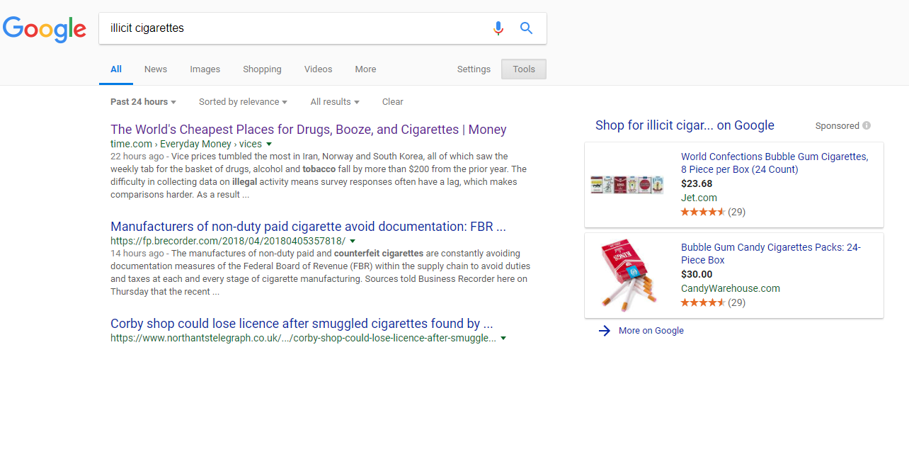Image resolution: width=909 pixels, height=459 pixels.
Task: Switch to the Shopping tab
Action: click(262, 69)
